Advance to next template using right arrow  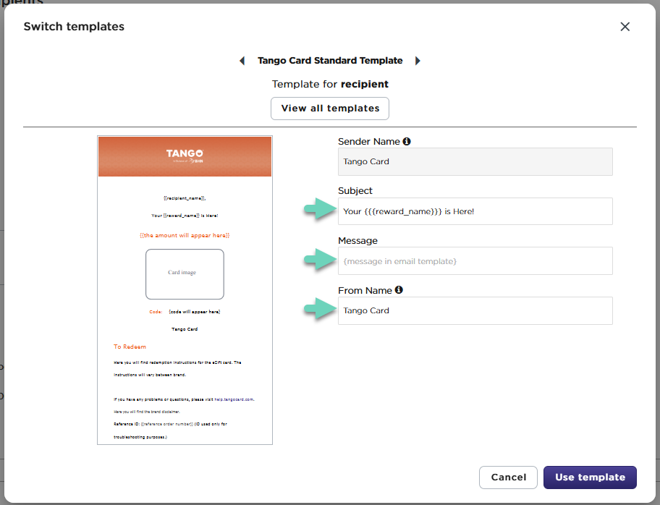click(x=418, y=61)
